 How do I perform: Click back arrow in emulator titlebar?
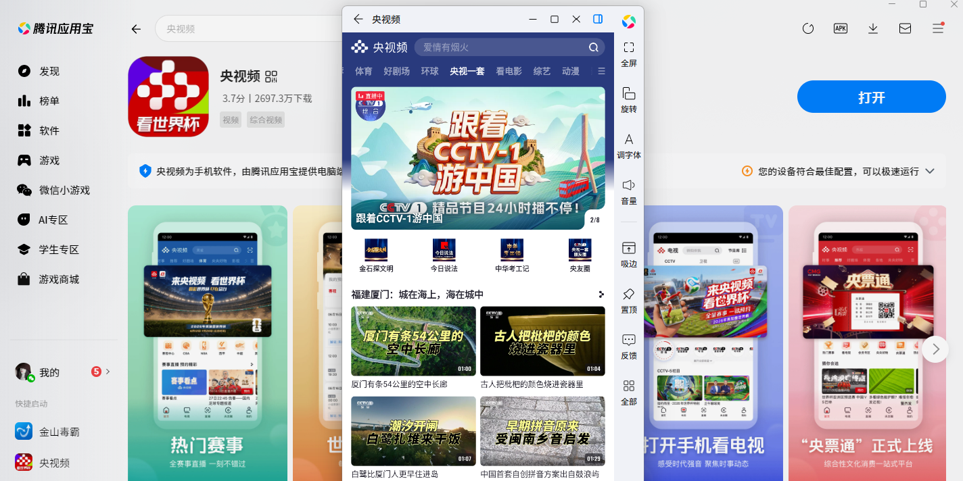(358, 19)
